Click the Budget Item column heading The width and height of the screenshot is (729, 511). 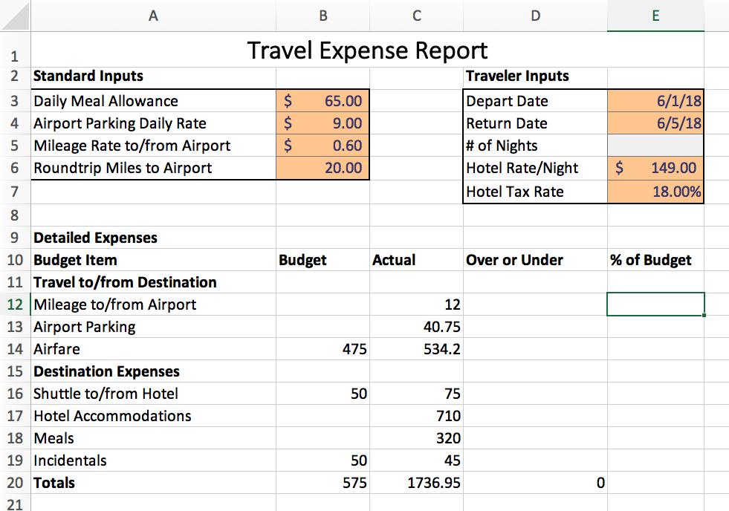pyautogui.click(x=153, y=260)
